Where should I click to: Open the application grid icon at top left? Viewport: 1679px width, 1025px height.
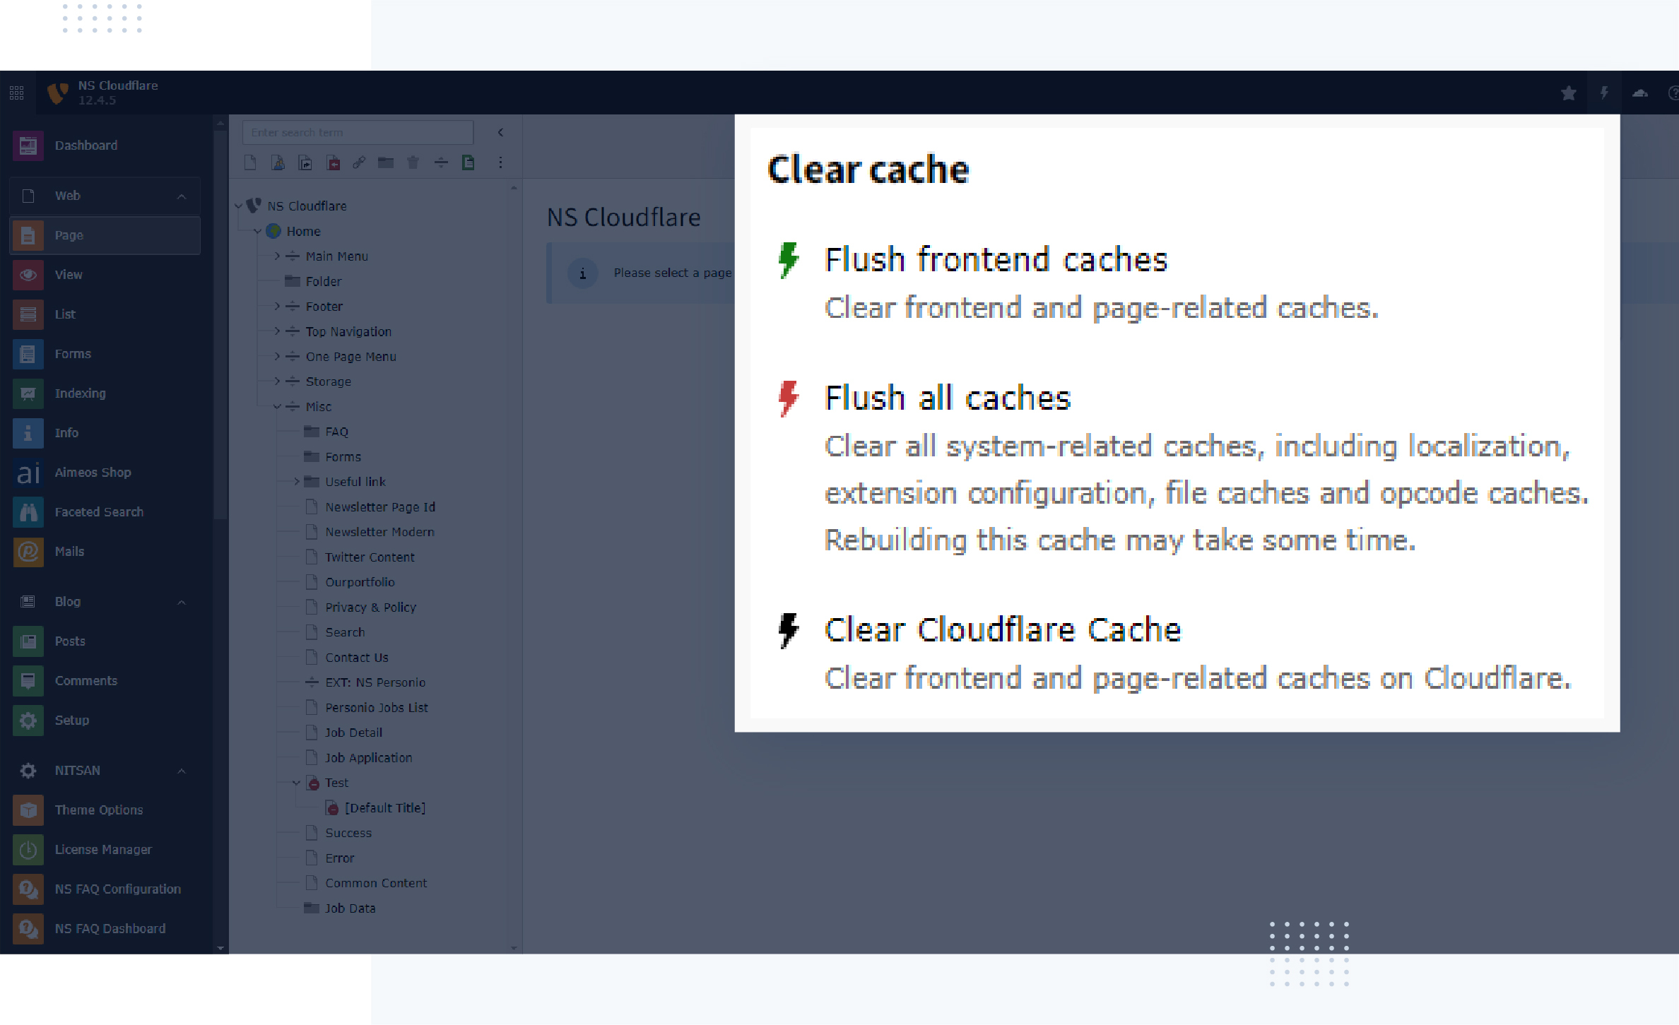[16, 93]
